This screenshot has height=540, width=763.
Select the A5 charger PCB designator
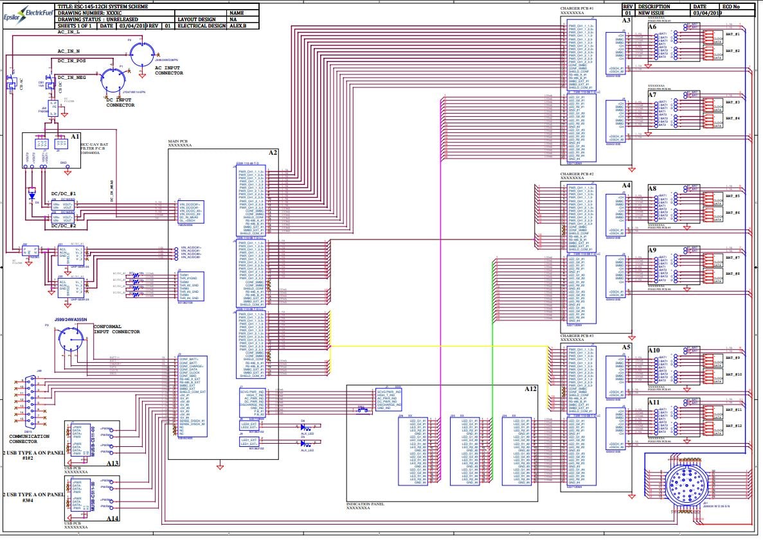(x=625, y=347)
